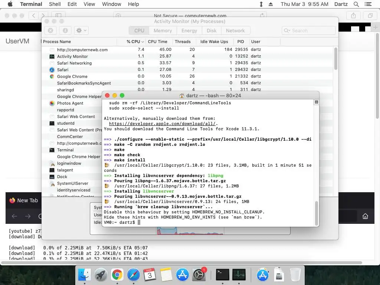Select the Safari Networking process row
Screen dimensions: 380x285
point(187,63)
